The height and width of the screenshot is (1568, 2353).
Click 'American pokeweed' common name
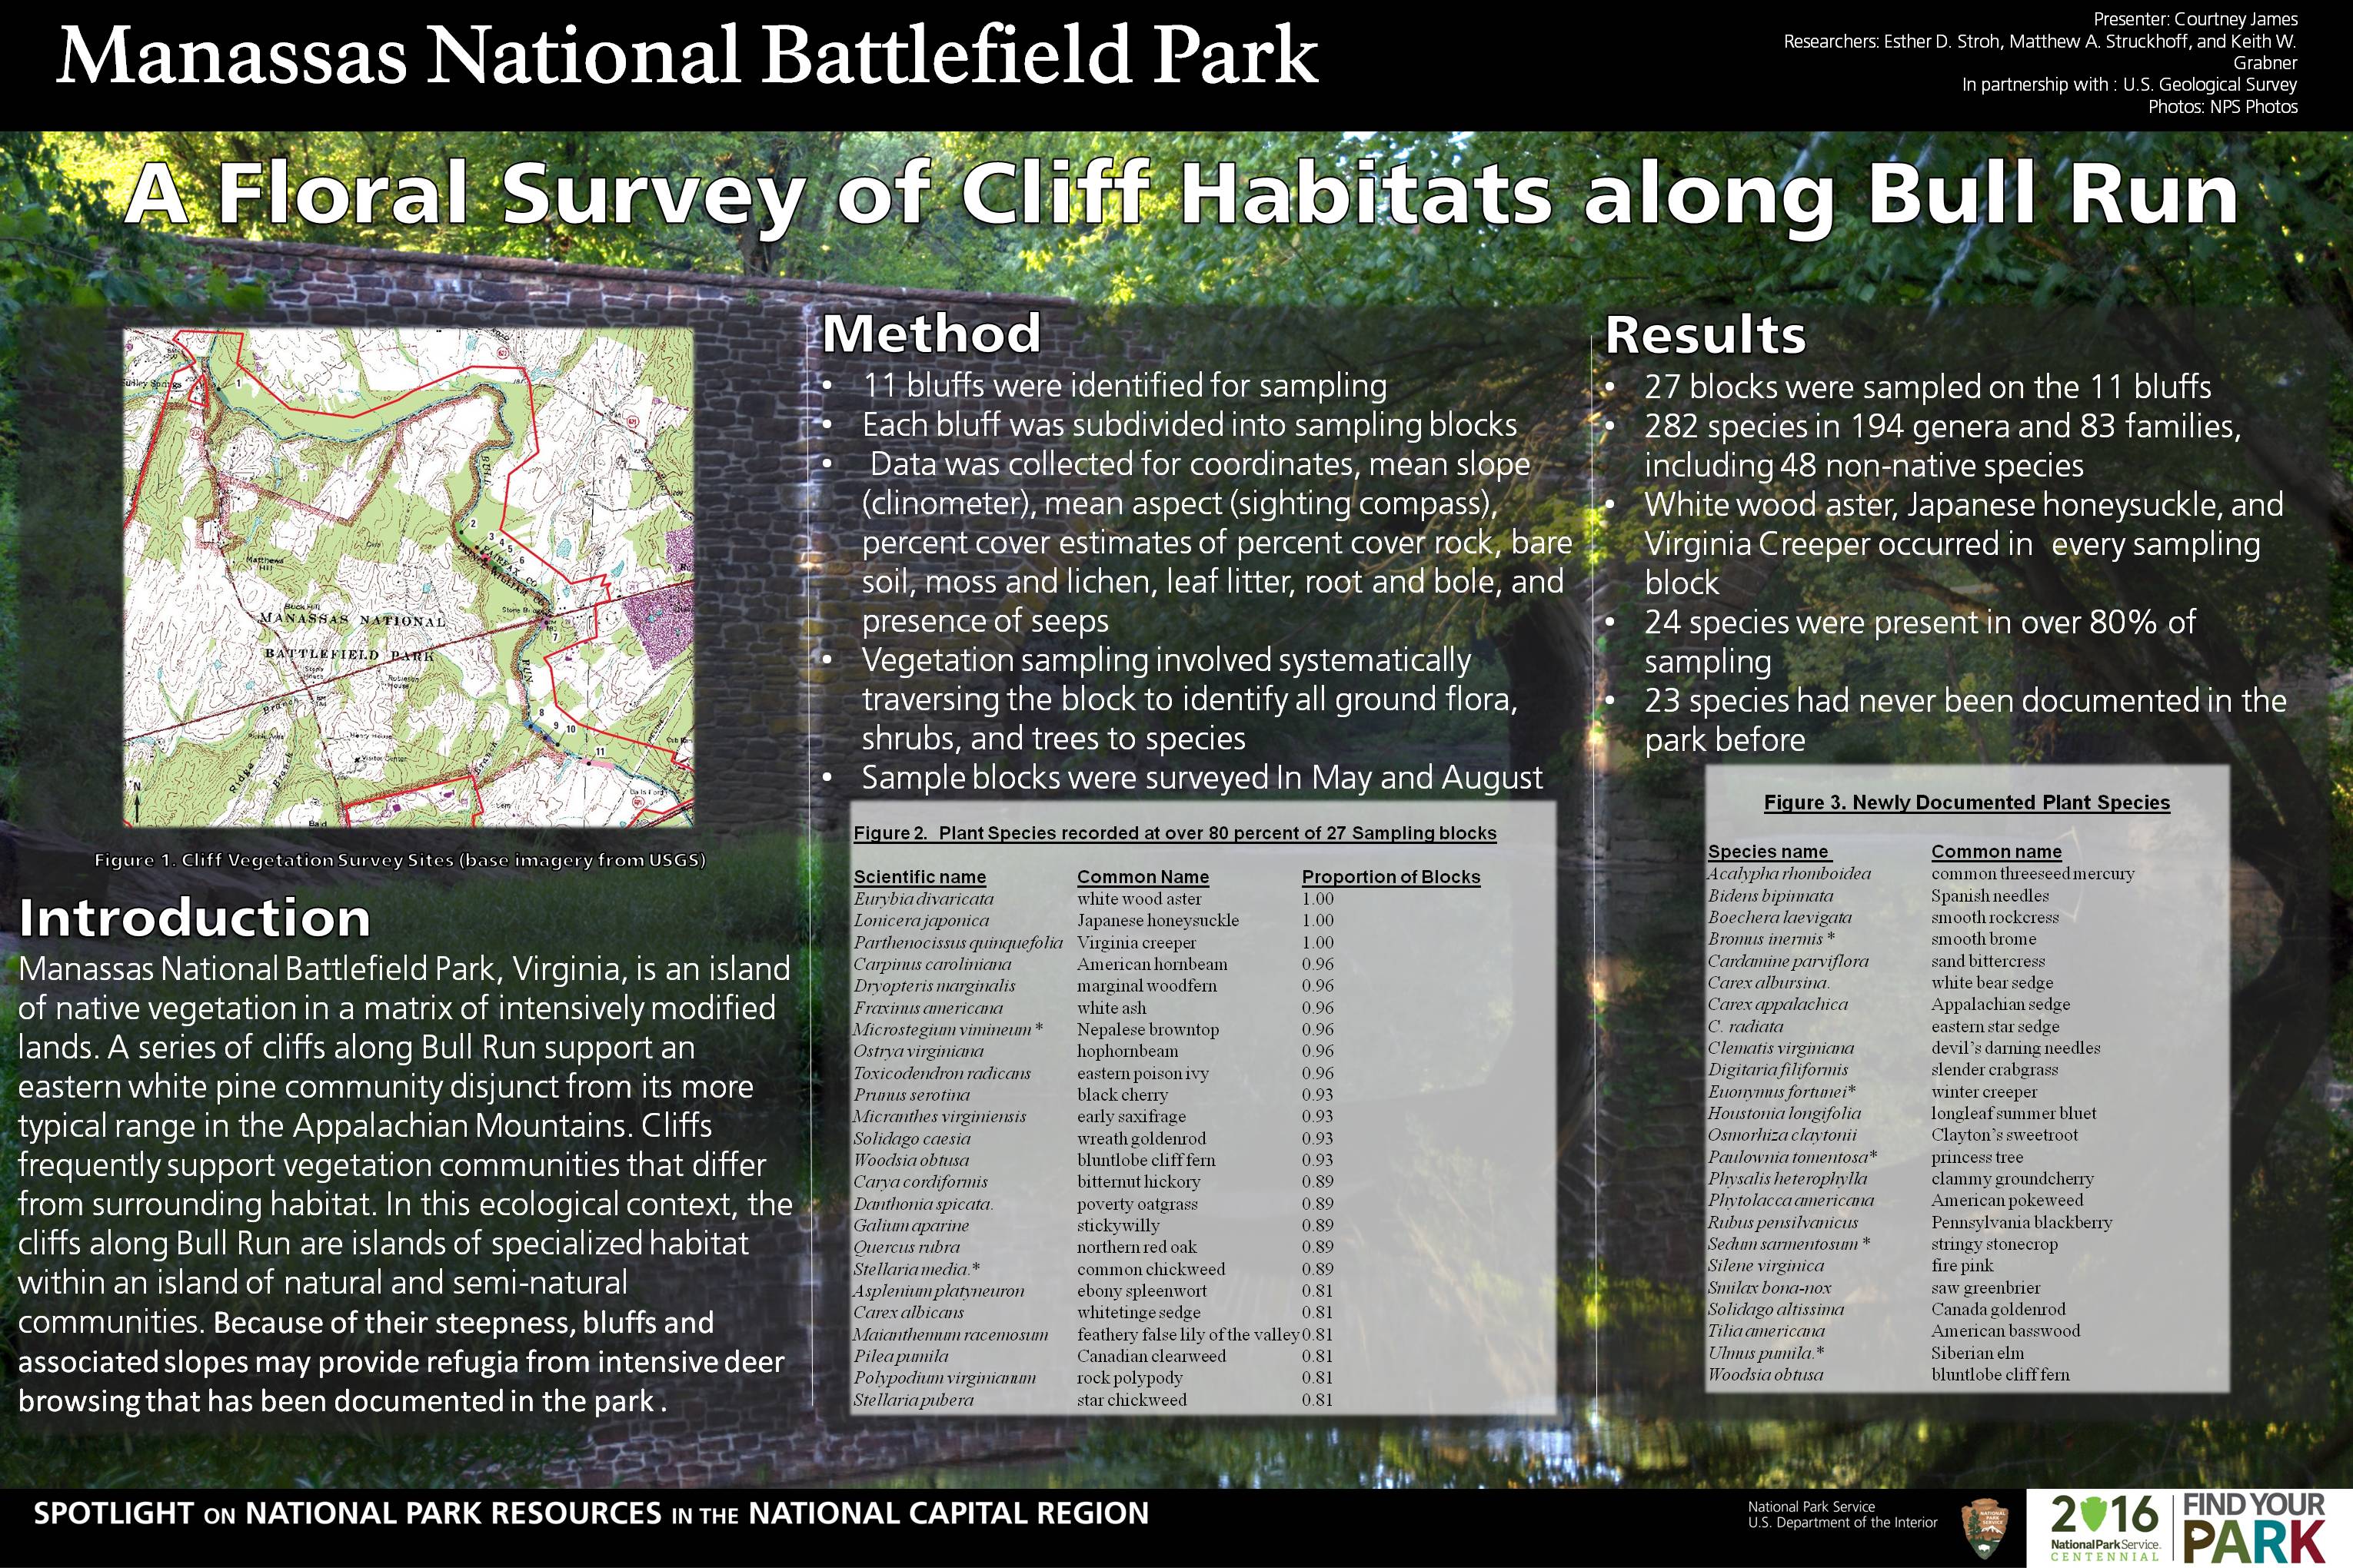point(2007,1201)
